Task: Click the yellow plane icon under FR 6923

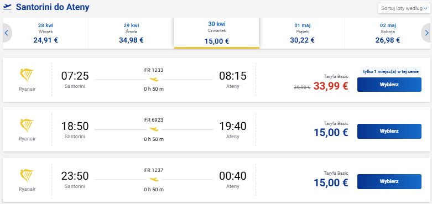Action: [154, 129]
